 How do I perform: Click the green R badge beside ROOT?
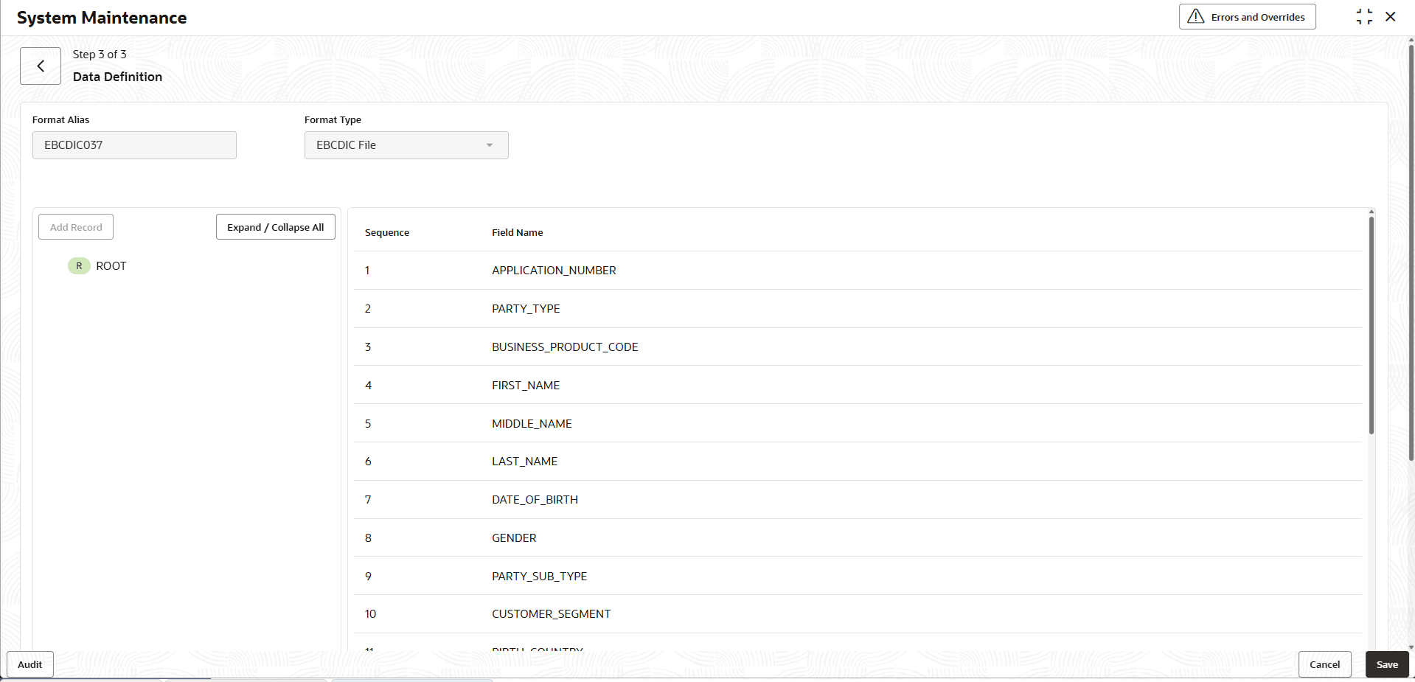(79, 266)
